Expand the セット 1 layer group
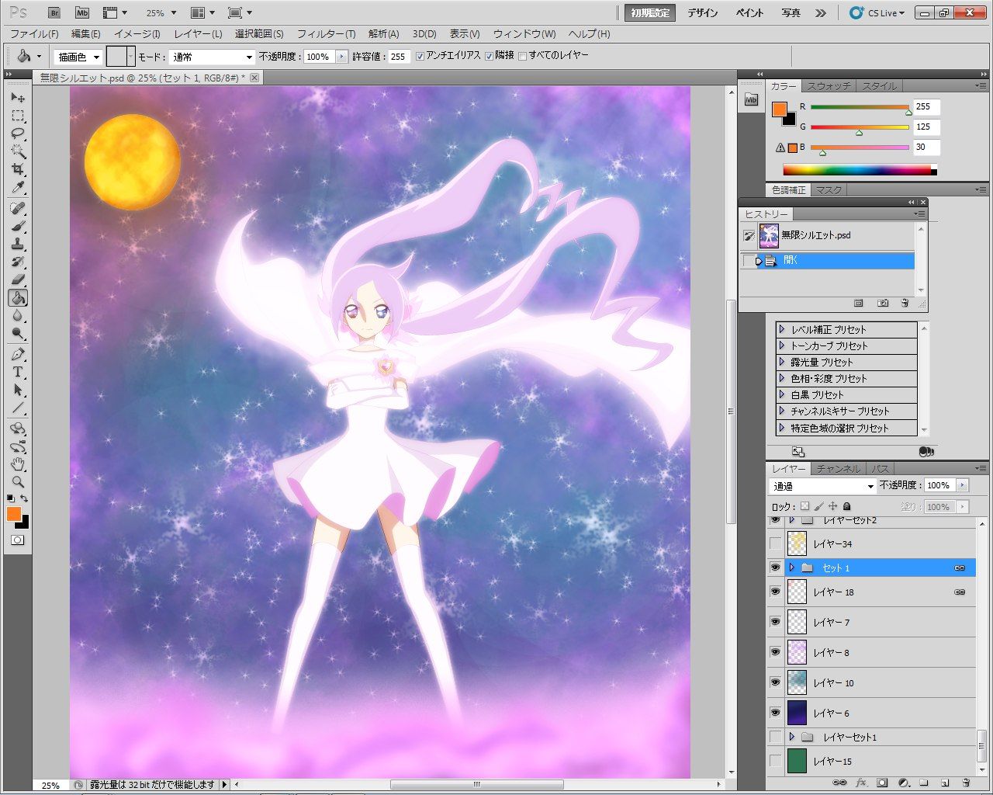The image size is (993, 795). point(791,568)
